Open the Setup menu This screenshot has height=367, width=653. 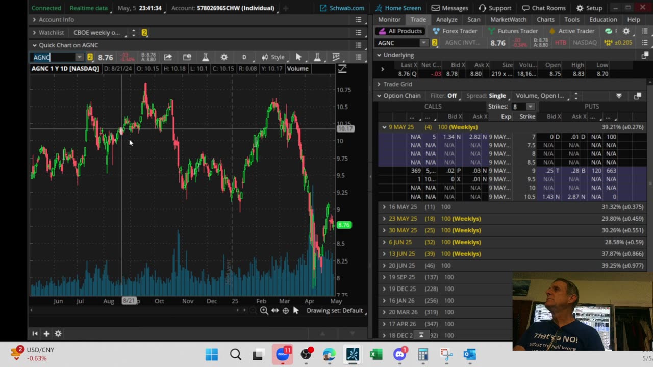(589, 8)
